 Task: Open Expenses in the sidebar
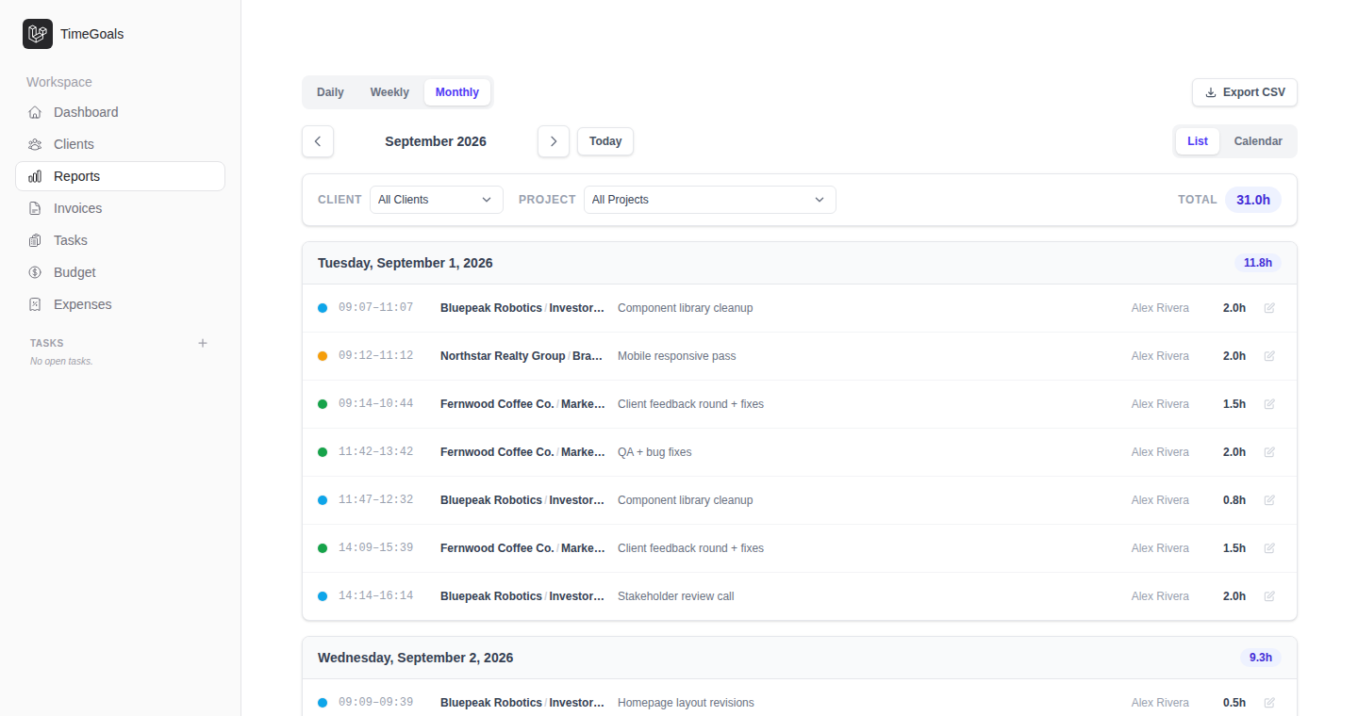[120, 304]
